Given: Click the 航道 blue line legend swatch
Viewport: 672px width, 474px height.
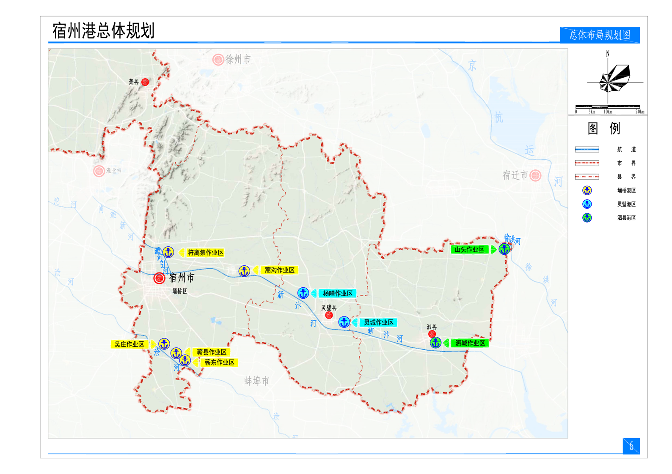Looking at the screenshot, I should pyautogui.click(x=587, y=150).
